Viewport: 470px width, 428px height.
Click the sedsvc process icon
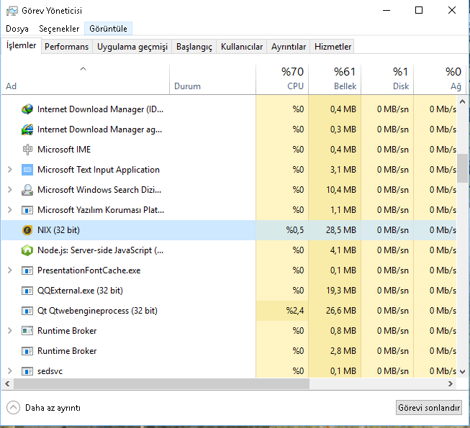pyautogui.click(x=27, y=371)
